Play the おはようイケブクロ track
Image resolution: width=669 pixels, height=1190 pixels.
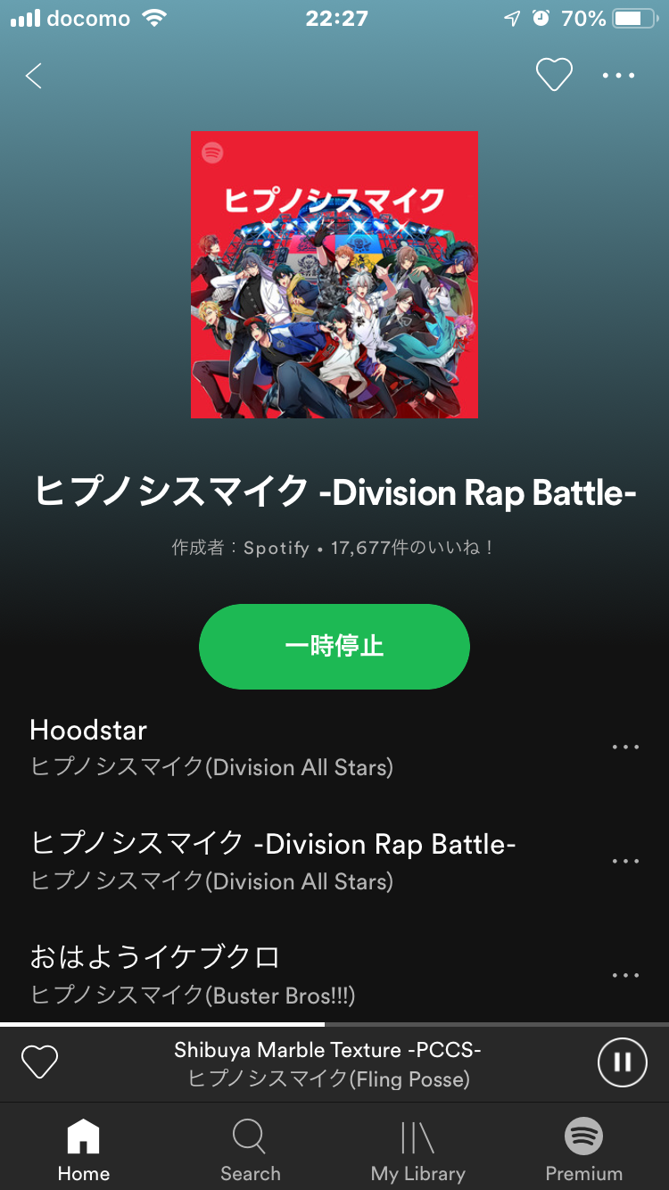[x=303, y=975]
